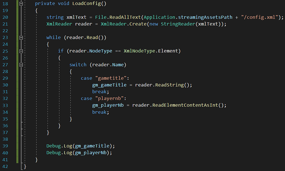Click line number 18 in gutter
The height and width of the screenshot is (171, 285).
pos(5,3)
